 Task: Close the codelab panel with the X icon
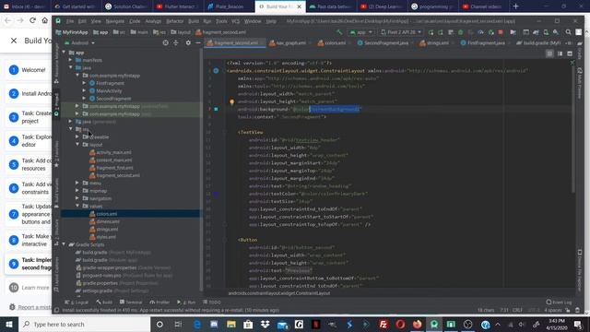point(14,41)
